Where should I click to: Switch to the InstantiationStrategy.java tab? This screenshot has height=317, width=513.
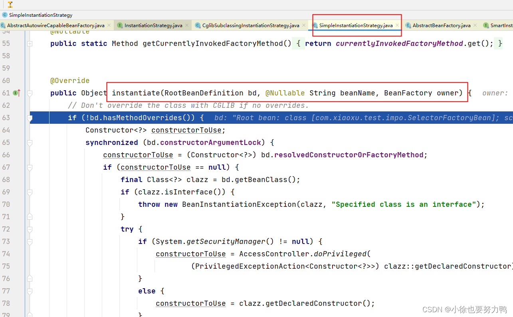(x=153, y=25)
